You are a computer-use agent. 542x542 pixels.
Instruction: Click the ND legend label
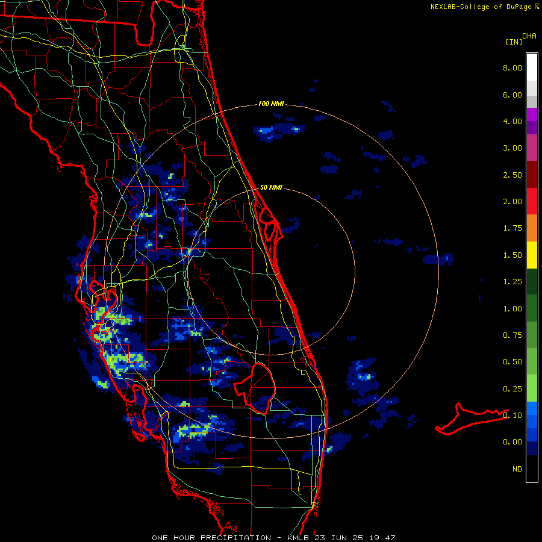517,469
